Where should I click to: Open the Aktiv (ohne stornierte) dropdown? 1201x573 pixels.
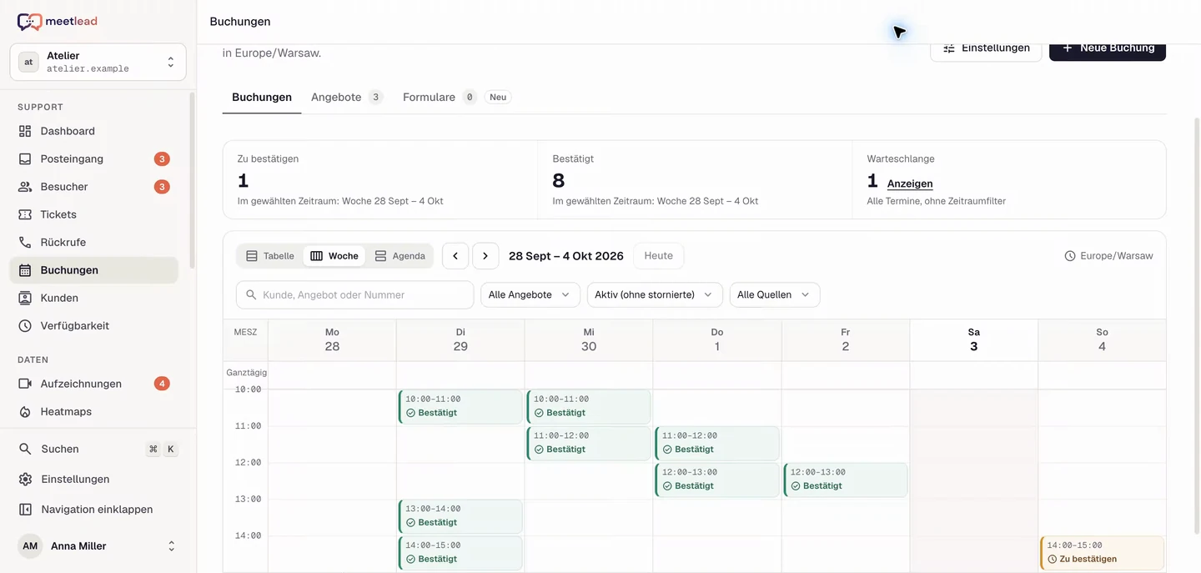[x=655, y=294]
